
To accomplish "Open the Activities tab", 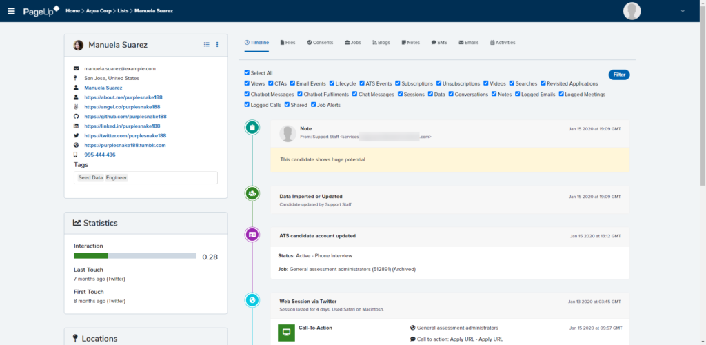I will [503, 43].
